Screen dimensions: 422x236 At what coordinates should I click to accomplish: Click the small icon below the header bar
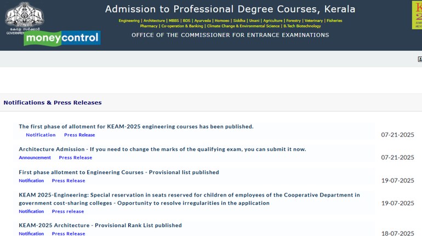click(419, 59)
